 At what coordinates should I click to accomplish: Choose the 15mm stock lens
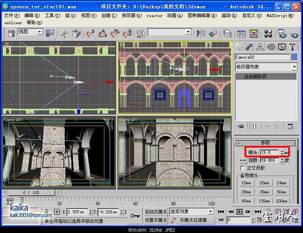[x=246, y=183]
